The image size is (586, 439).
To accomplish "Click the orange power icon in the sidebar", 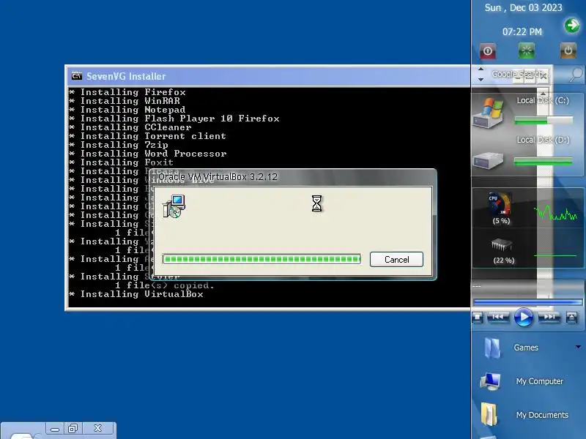I will [x=568, y=50].
